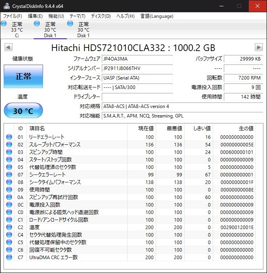
Task: Click the status orb of row 0C 電源投入回数
Action: (x=9, y=205)
